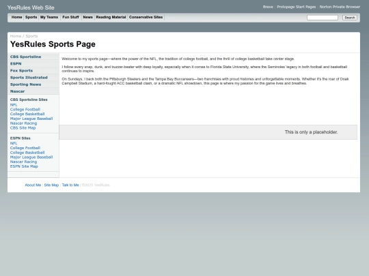Visit the Protopage Start Pages link
The width and height of the screenshot is (369, 276).
pos(296,7)
